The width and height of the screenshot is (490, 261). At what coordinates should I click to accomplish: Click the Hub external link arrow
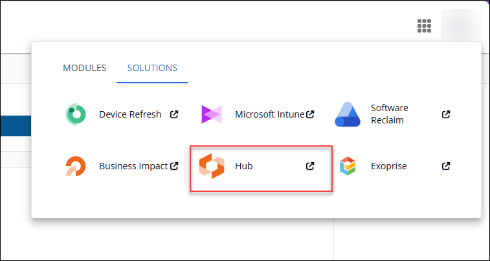click(310, 166)
